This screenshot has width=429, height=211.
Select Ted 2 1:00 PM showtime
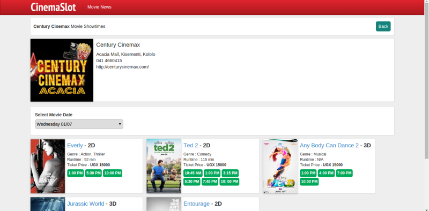pos(212,174)
